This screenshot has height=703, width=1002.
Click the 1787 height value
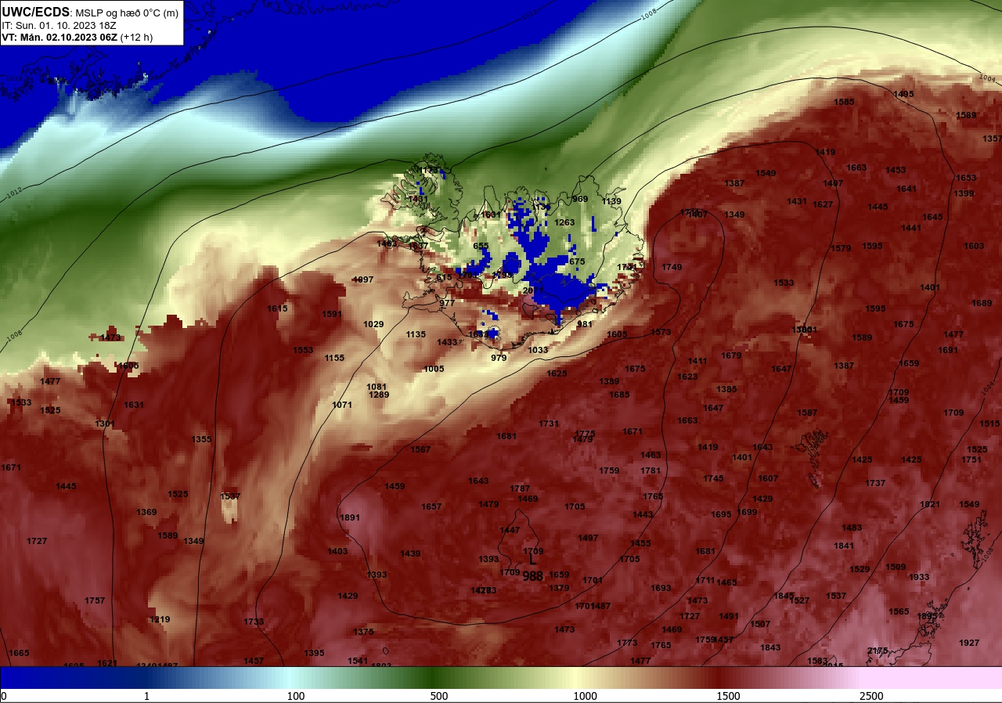click(x=520, y=488)
